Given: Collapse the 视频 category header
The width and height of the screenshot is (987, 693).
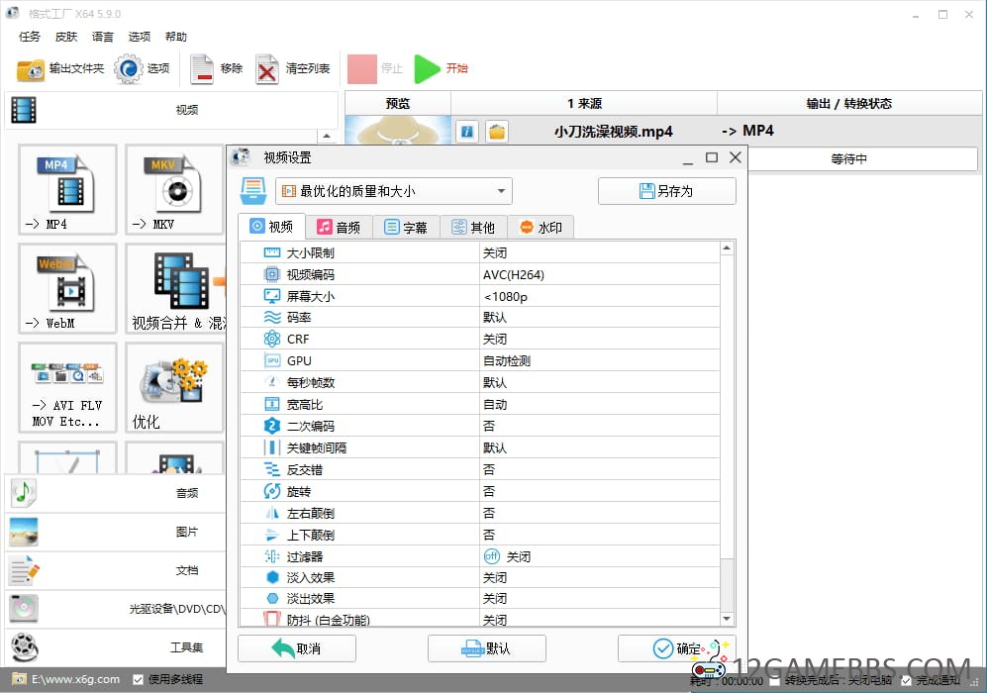Looking at the screenshot, I should (x=171, y=110).
